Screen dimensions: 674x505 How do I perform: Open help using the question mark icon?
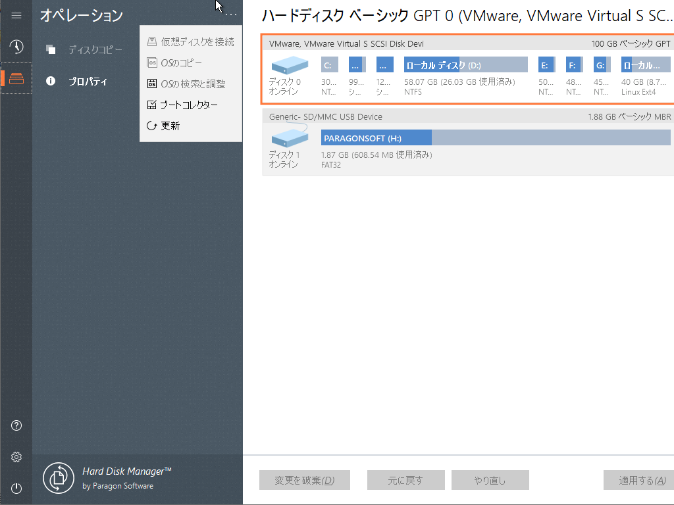point(16,425)
